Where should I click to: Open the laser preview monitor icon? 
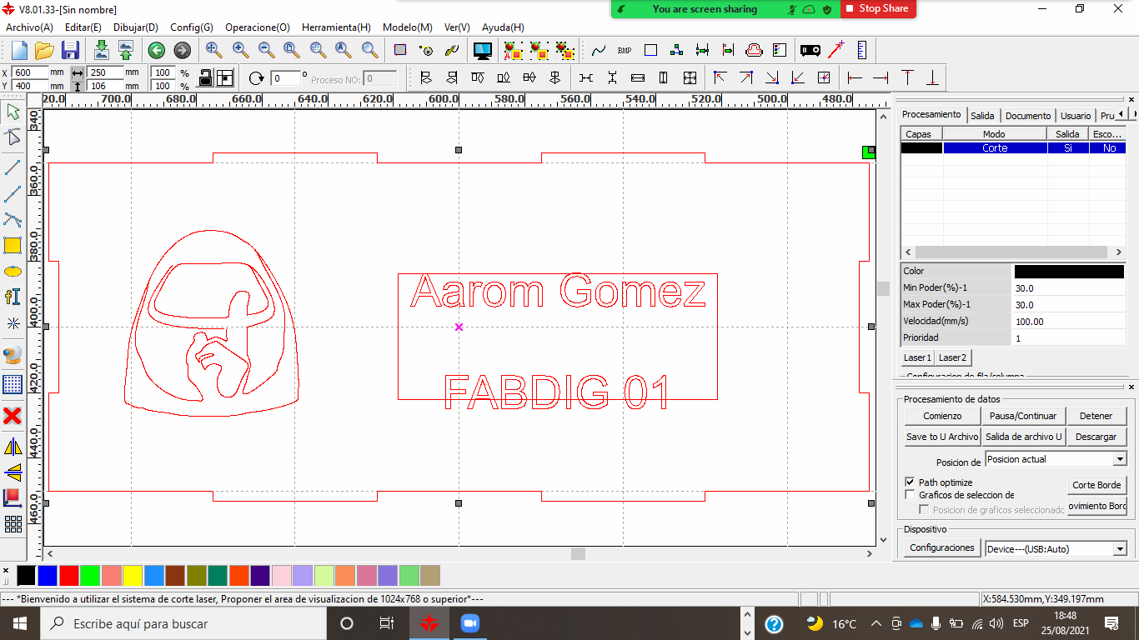tap(483, 50)
